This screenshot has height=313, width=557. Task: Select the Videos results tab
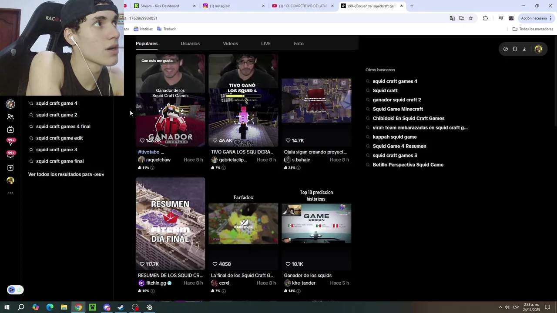(230, 43)
